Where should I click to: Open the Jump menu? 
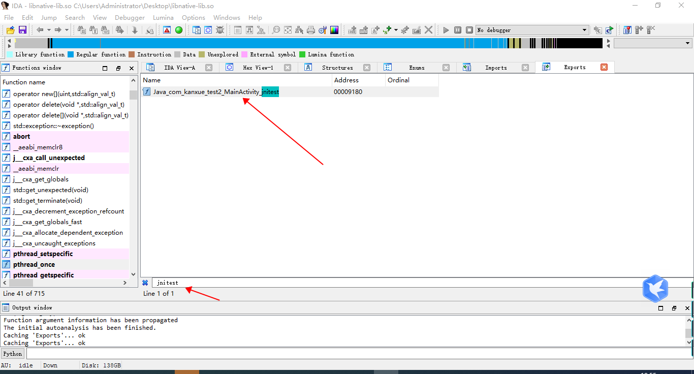pos(49,17)
